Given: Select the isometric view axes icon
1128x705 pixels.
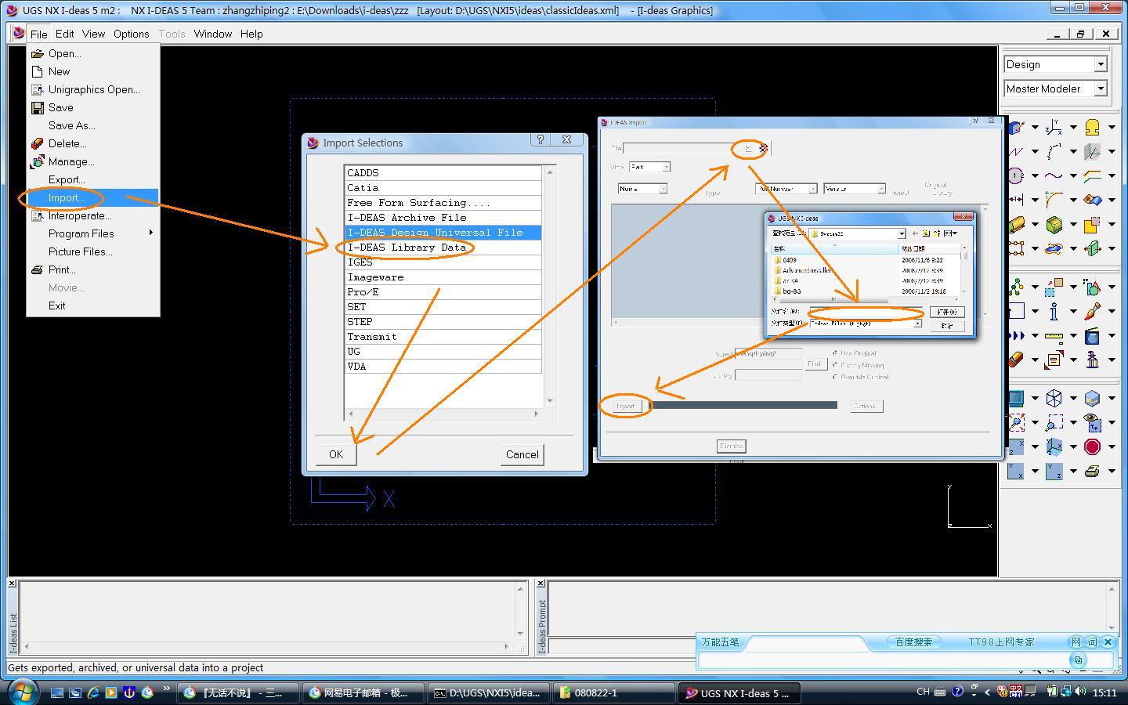Looking at the screenshot, I should click(1054, 446).
